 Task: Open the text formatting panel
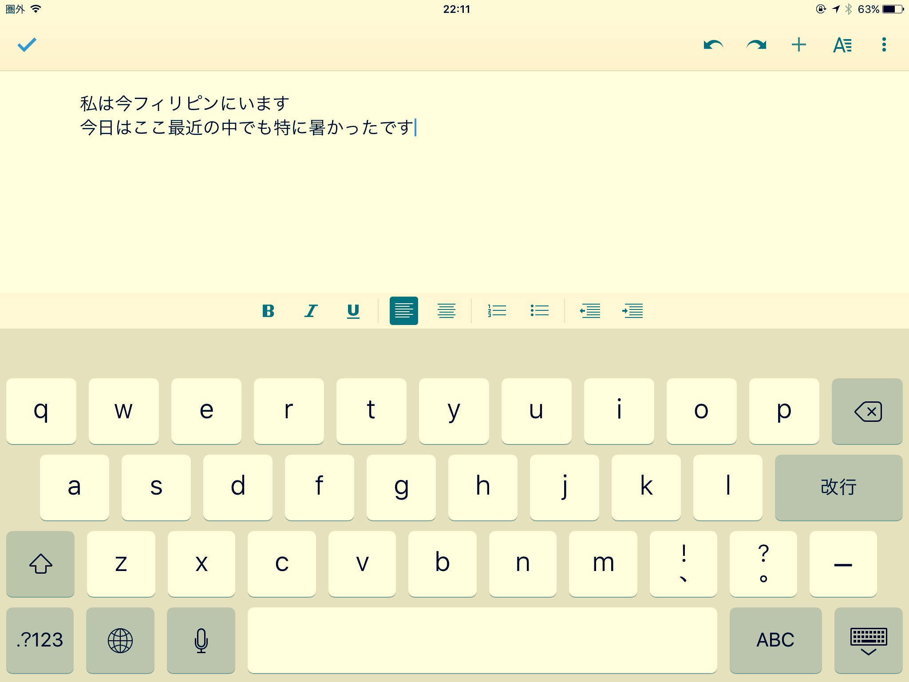(842, 45)
